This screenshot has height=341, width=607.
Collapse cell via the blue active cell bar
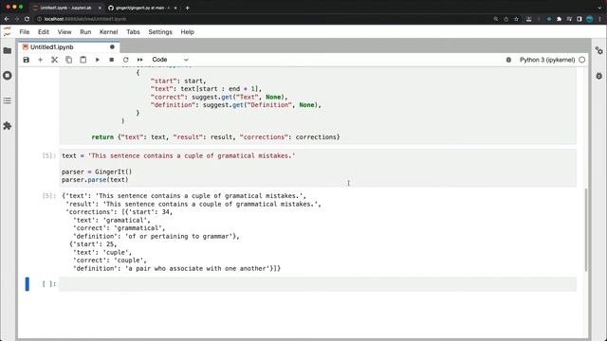[28, 284]
